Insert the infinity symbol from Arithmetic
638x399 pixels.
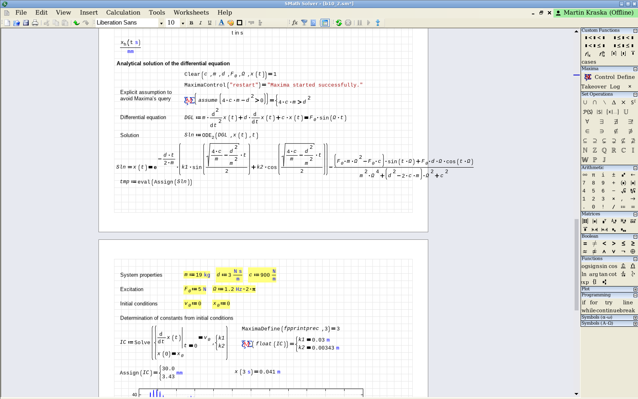pos(585,175)
